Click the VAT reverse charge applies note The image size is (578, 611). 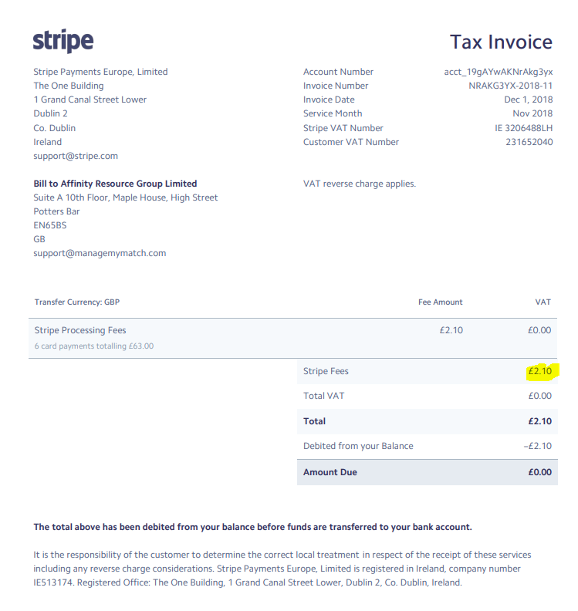[360, 184]
